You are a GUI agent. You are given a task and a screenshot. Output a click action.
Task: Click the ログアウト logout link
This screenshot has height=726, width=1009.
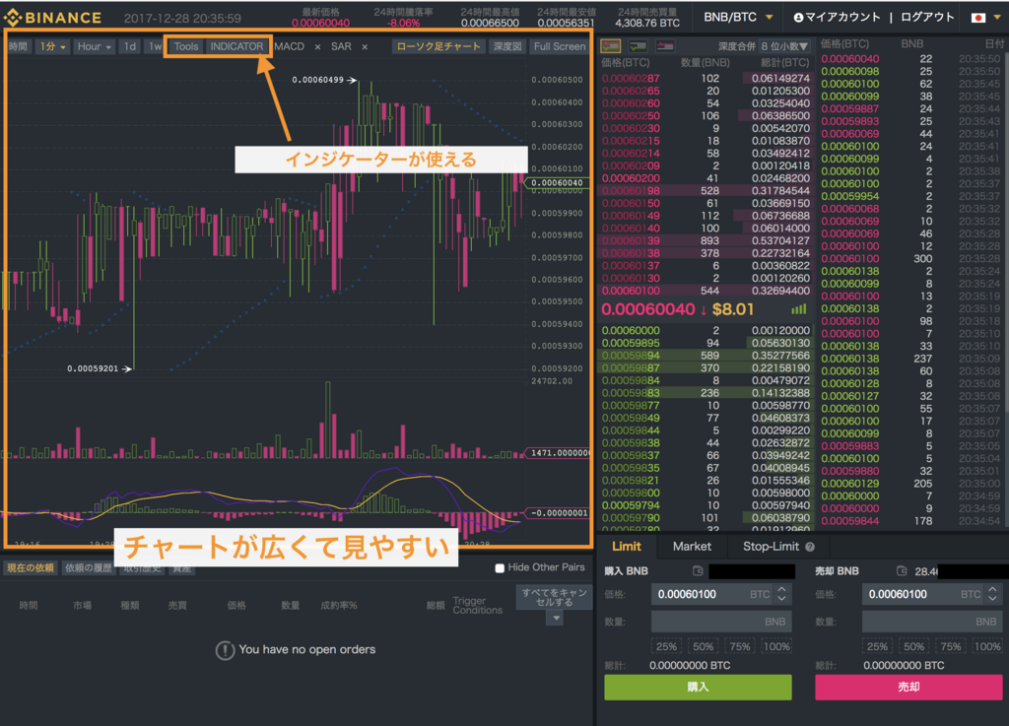tap(926, 18)
